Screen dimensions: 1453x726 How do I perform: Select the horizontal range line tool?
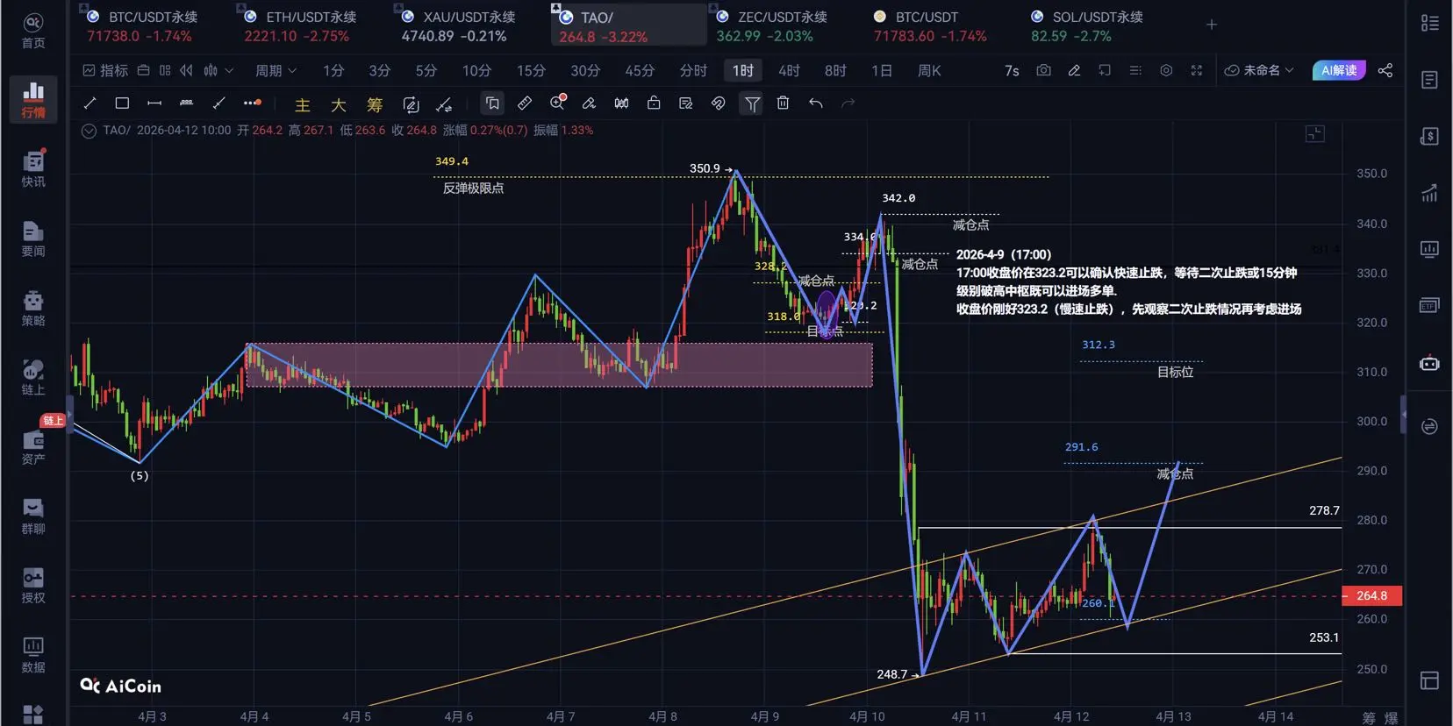click(x=154, y=103)
